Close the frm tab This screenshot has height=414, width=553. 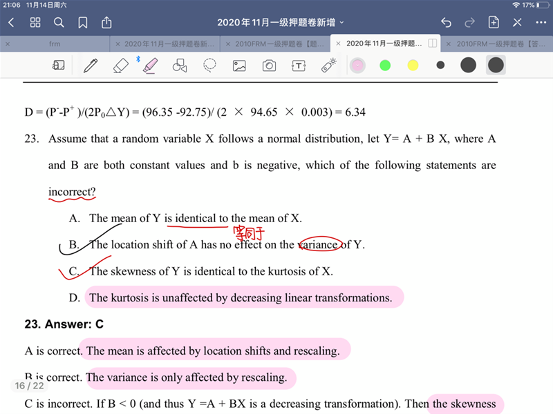(8, 44)
